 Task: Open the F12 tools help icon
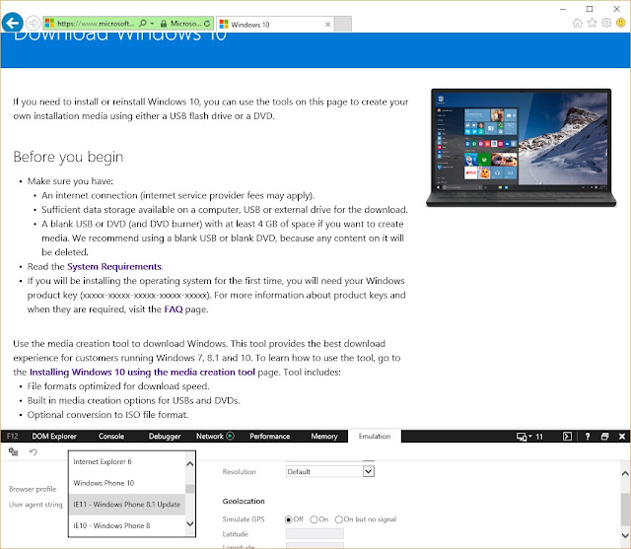coord(588,436)
